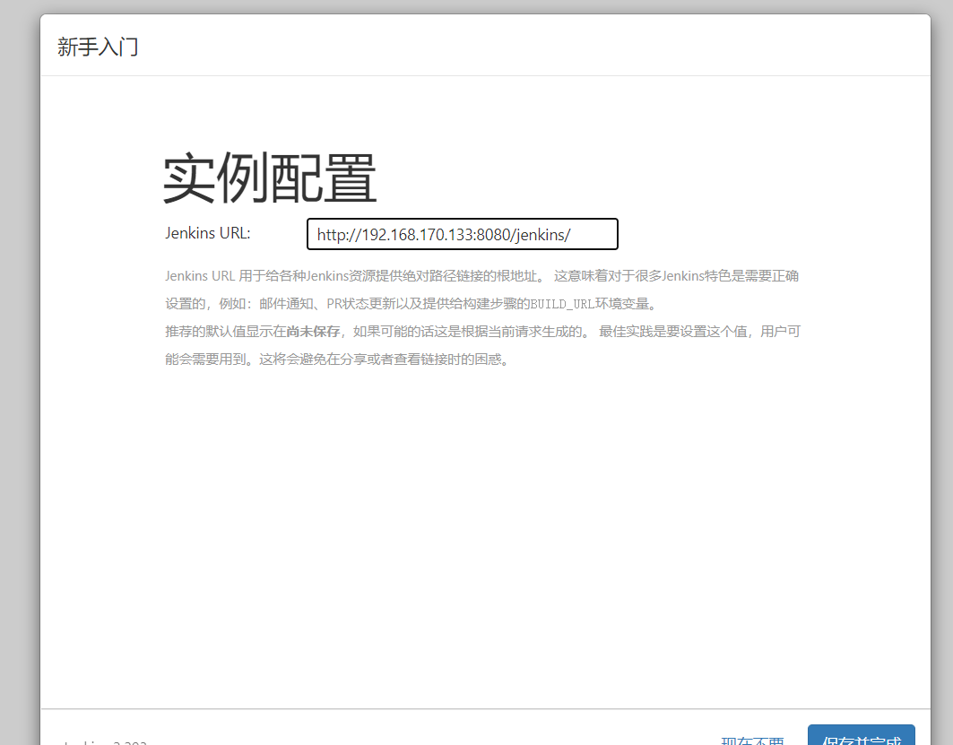The image size is (953, 745).
Task: Click the Jenkins URL input field
Action: pyautogui.click(x=462, y=234)
